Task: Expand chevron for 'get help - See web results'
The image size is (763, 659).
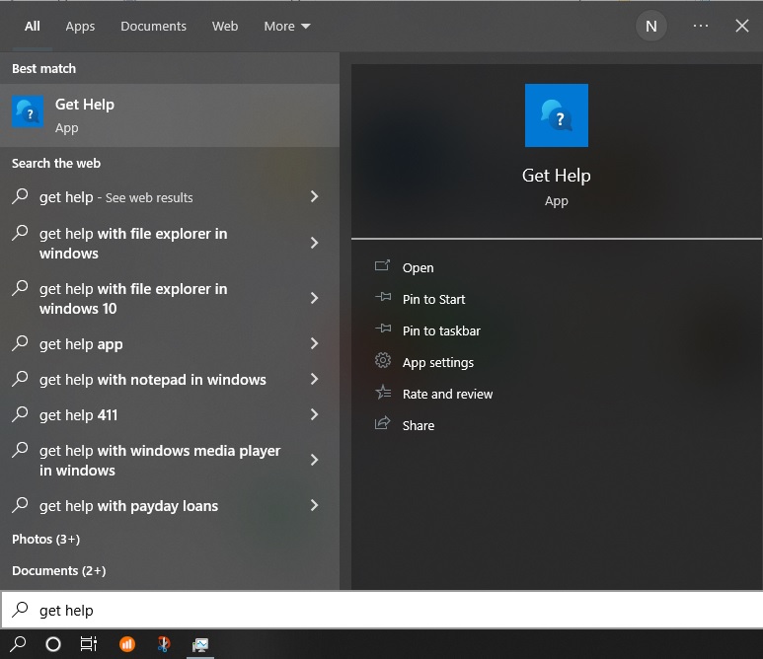Action: (314, 196)
